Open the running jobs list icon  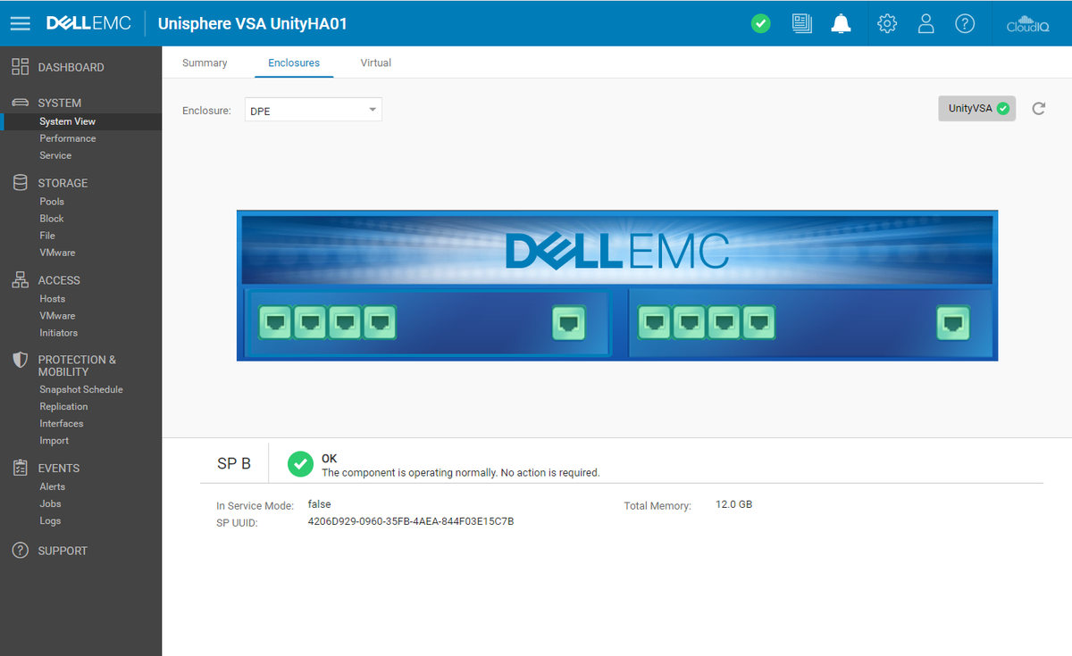(801, 24)
